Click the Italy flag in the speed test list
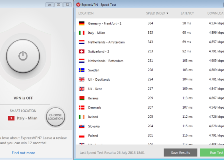The width and height of the screenshot is (224, 160). tap(82, 33)
